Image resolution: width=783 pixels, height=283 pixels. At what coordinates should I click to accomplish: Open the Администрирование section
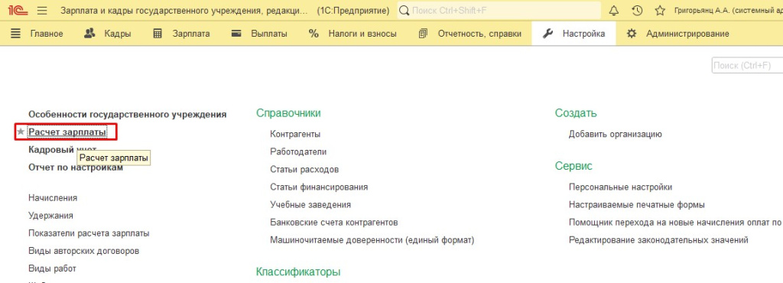[687, 34]
